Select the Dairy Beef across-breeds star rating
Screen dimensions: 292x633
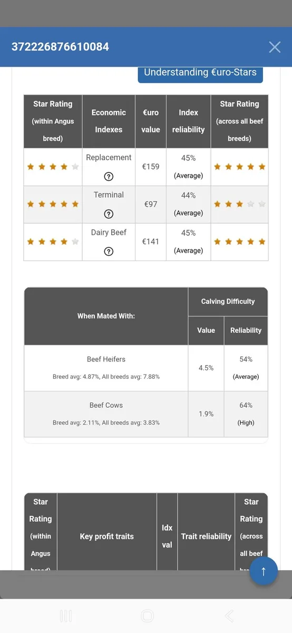click(240, 242)
